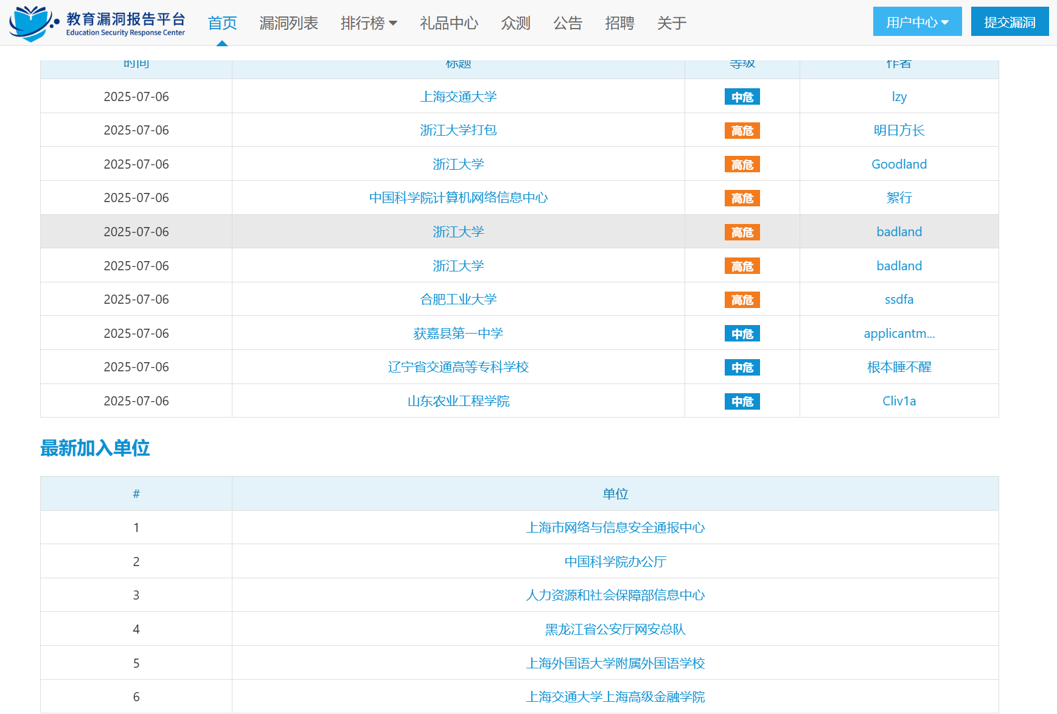
Task: View the 浙江大学打包 report details
Action: [458, 130]
